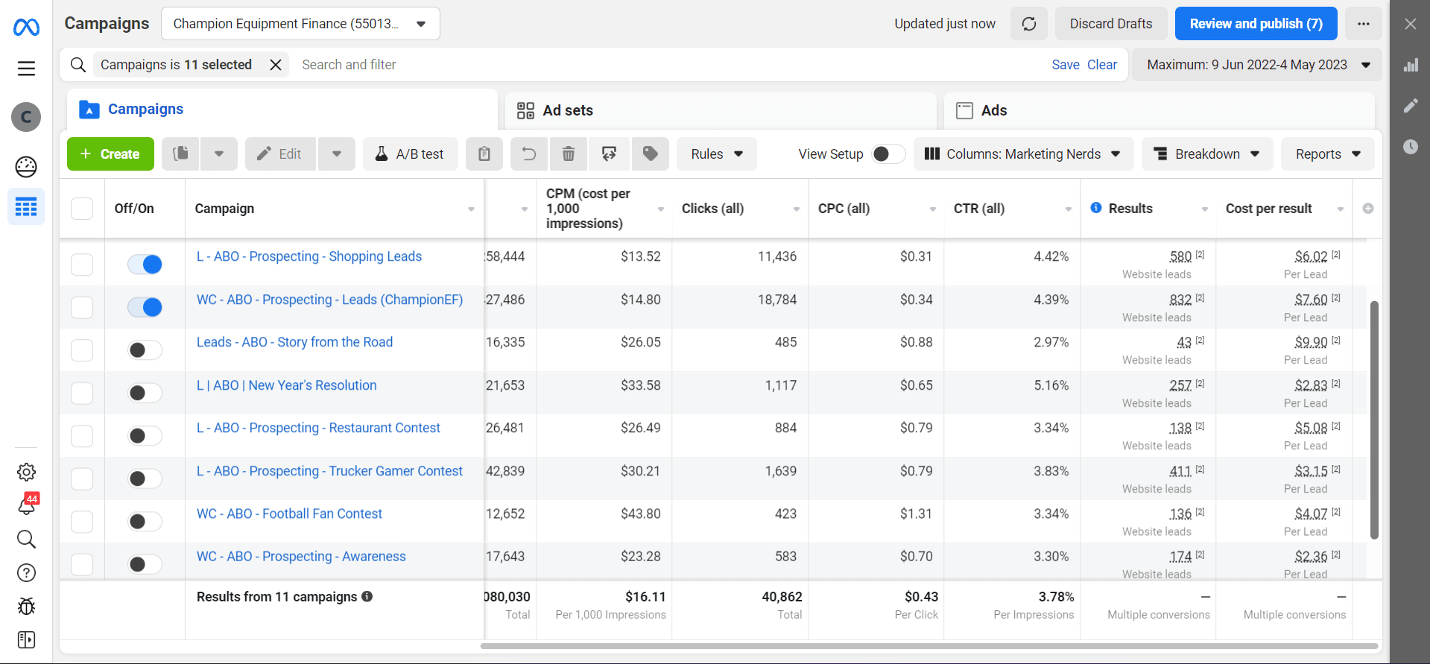
Task: Add a column with plus icon
Action: point(1368,209)
